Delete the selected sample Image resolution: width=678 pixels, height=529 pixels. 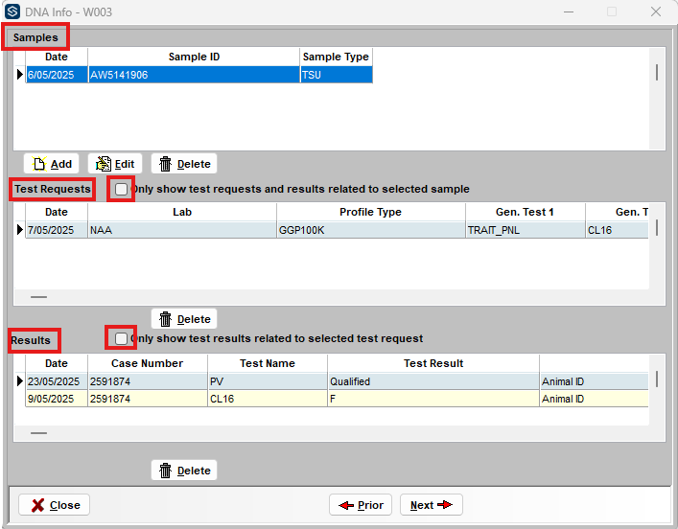pyautogui.click(x=184, y=164)
